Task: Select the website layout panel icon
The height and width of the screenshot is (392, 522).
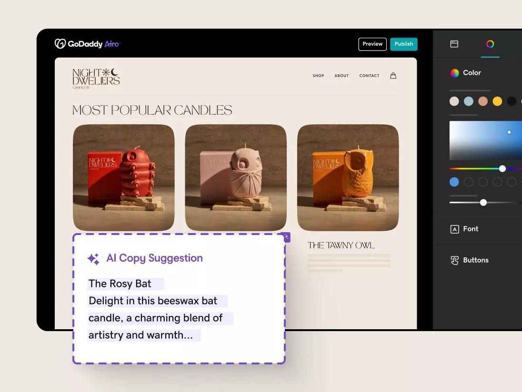Action: pyautogui.click(x=454, y=44)
